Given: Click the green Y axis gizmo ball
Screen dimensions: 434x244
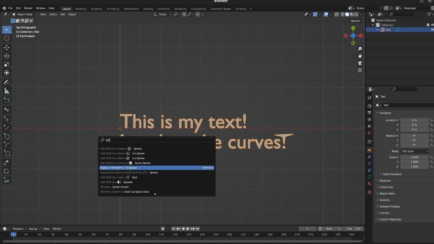Looking at the screenshot, I should pyautogui.click(x=353, y=28).
